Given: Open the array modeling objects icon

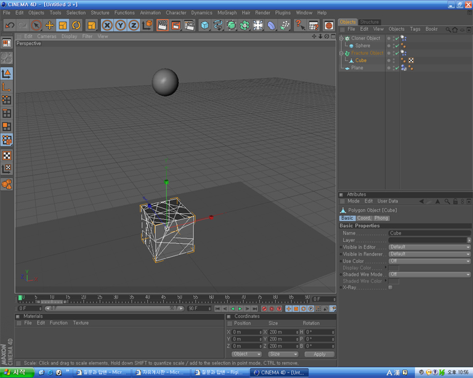Looking at the screenshot, I should coord(245,25).
